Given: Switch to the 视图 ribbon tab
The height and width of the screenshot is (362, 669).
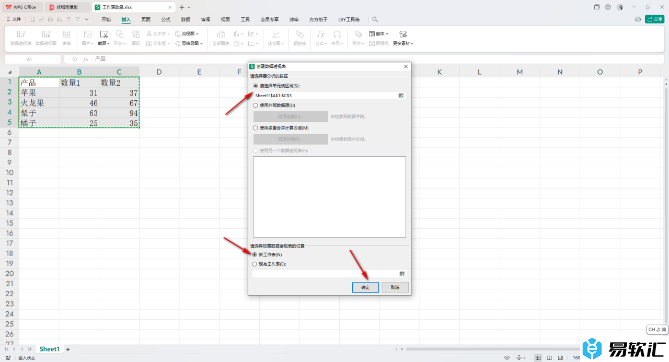Looking at the screenshot, I should (x=225, y=19).
